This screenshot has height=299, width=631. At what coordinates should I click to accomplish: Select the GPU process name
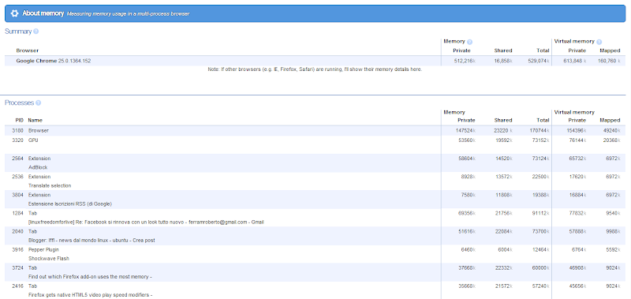click(33, 140)
